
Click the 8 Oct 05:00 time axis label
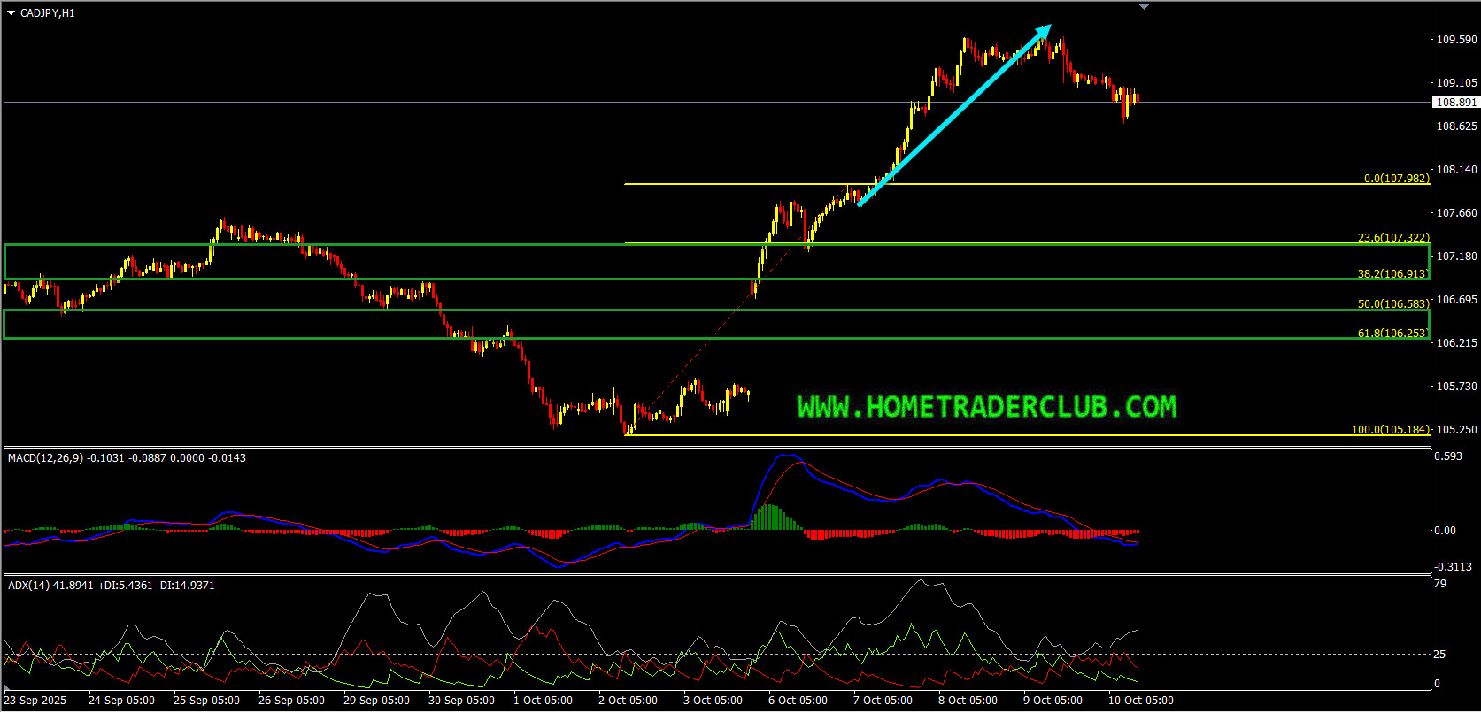coord(968,701)
